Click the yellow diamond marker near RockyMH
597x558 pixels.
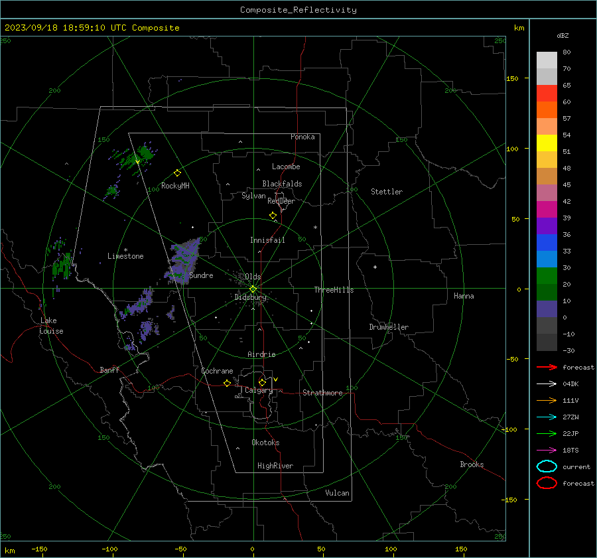pos(177,173)
